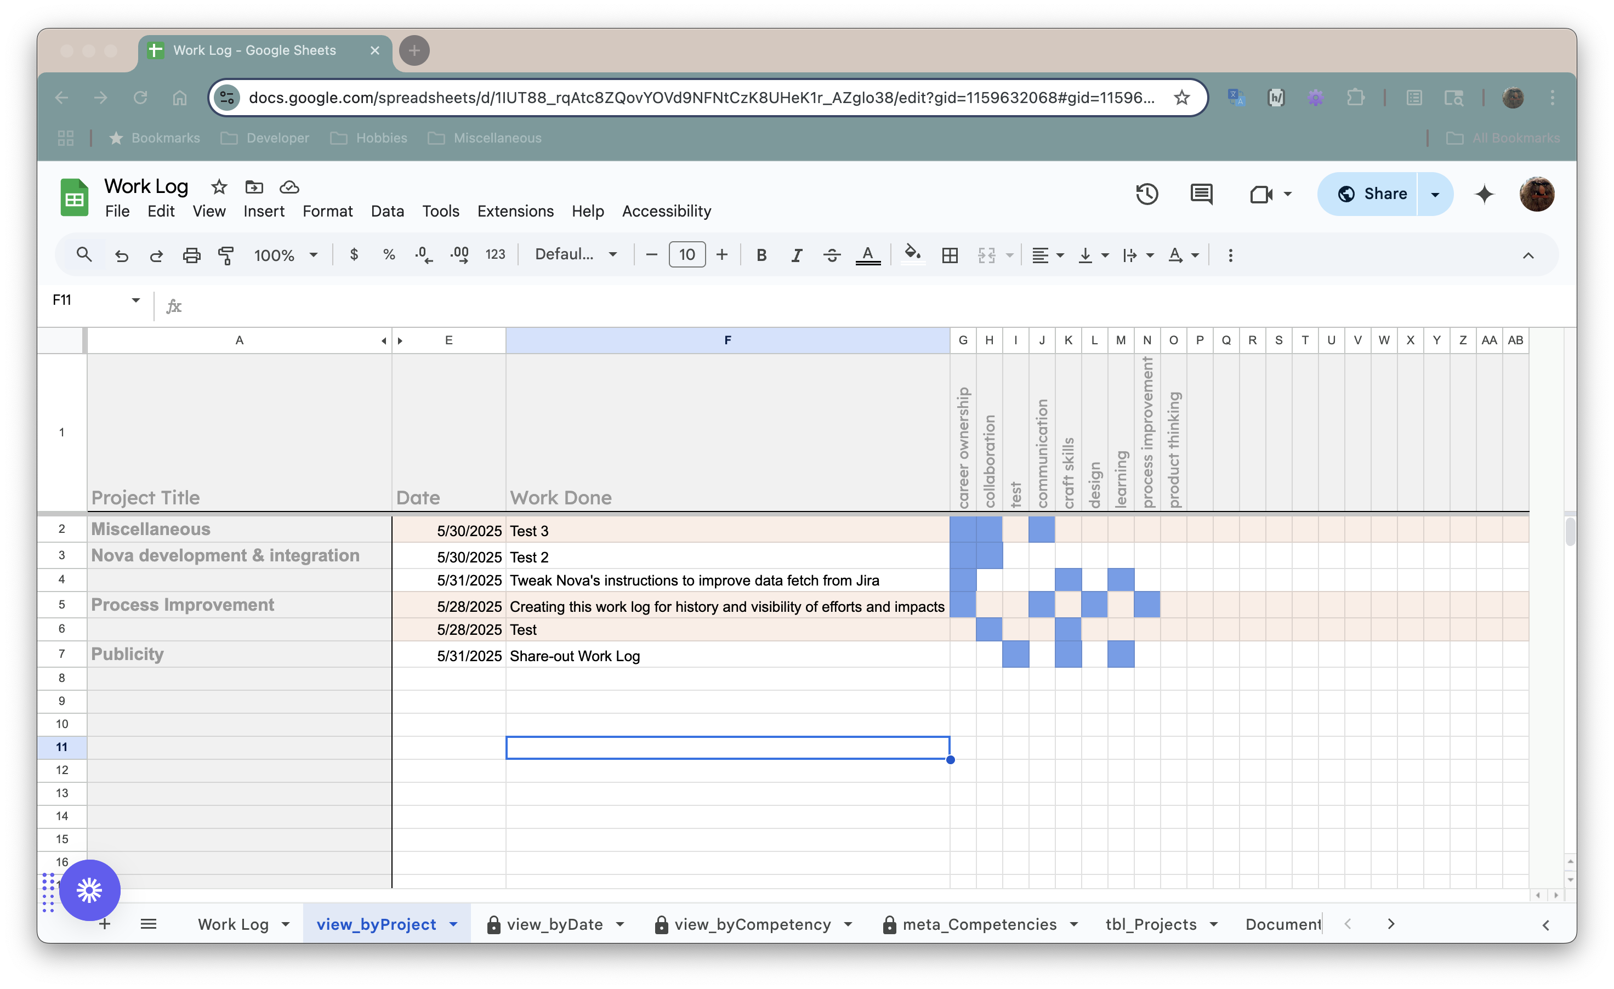
Task: Open Developer bookmarks folder
Action: click(265, 138)
